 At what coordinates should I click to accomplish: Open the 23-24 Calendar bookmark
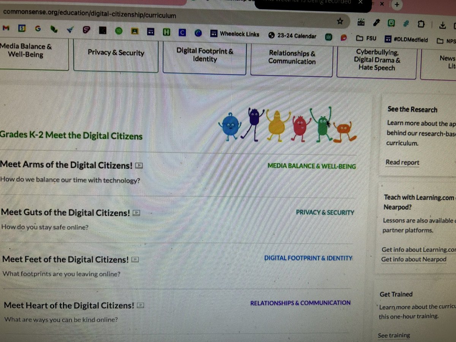pyautogui.click(x=292, y=36)
